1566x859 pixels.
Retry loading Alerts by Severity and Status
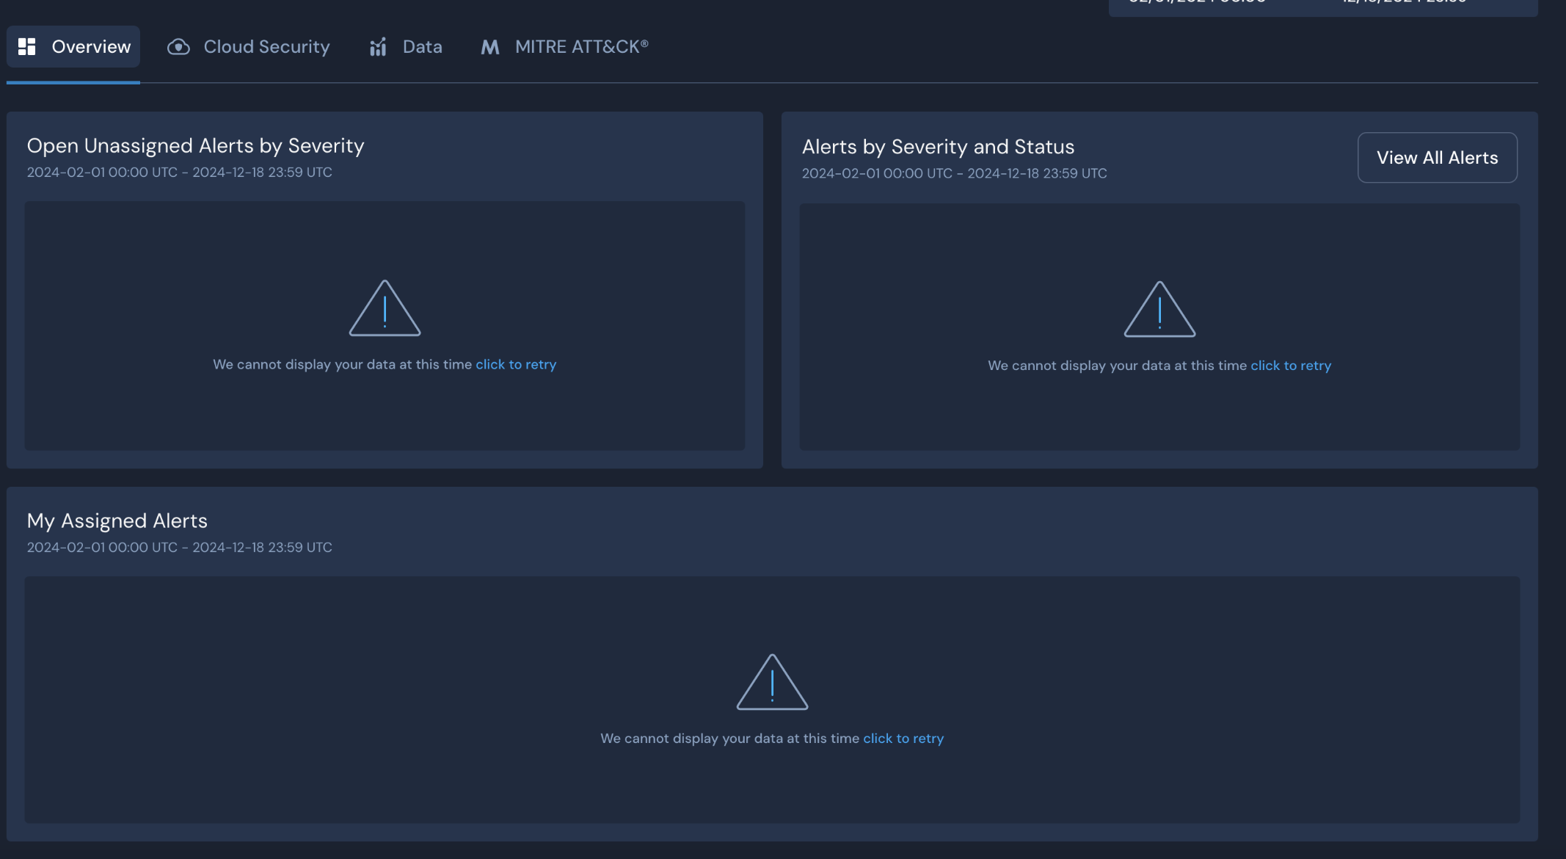[1291, 366]
